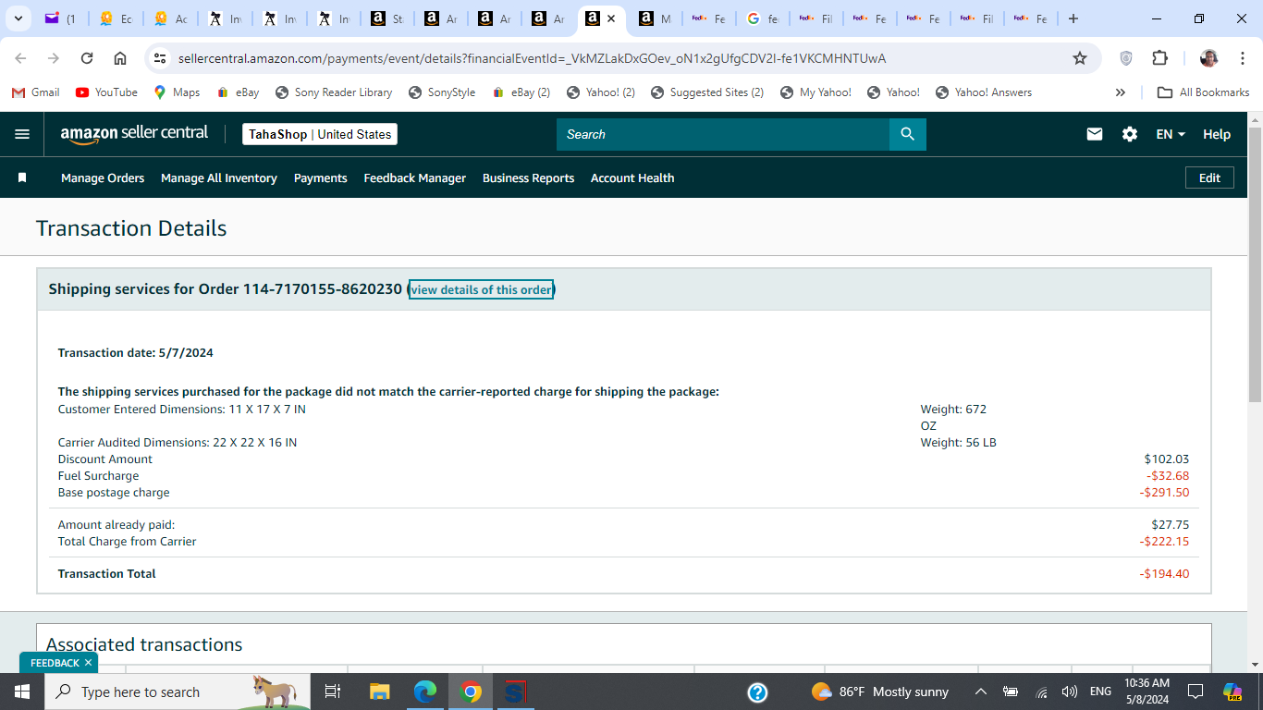Screen dimensions: 1263x710
Task: Open Windows Start menu
Action: pos(22,692)
